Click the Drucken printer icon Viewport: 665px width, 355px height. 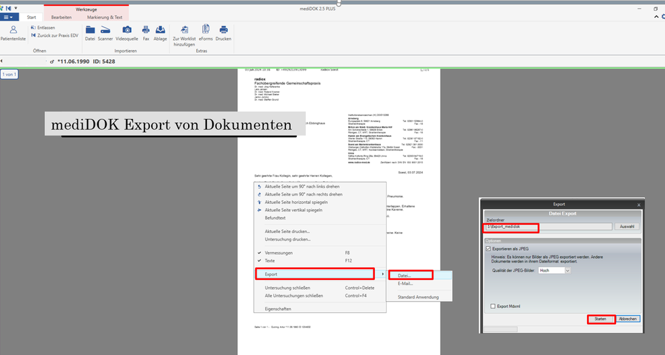point(224,33)
